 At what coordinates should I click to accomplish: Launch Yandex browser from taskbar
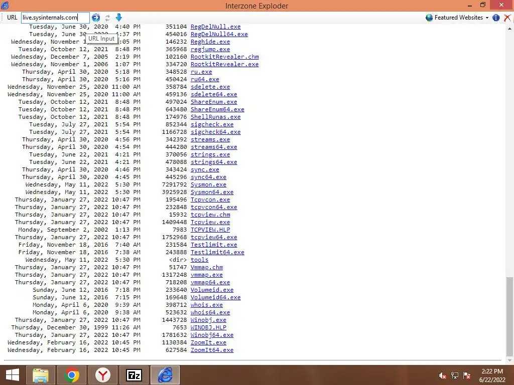point(103,375)
